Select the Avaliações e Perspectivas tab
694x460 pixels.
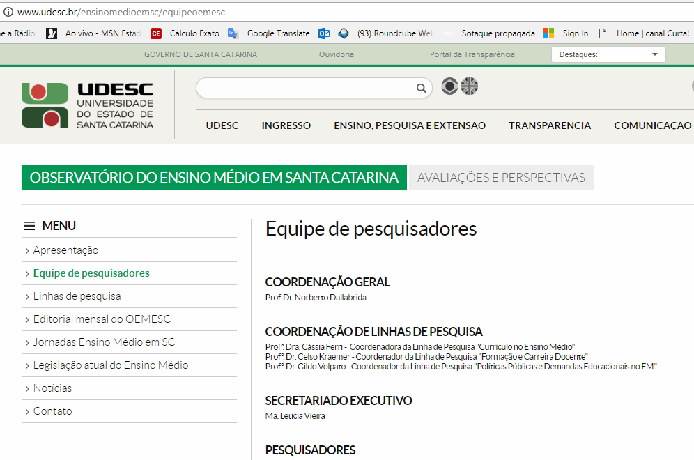[501, 178]
